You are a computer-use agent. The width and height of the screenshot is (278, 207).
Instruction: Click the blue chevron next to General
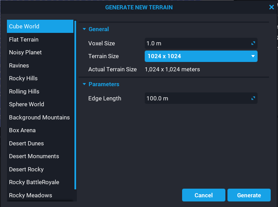(x=84, y=29)
